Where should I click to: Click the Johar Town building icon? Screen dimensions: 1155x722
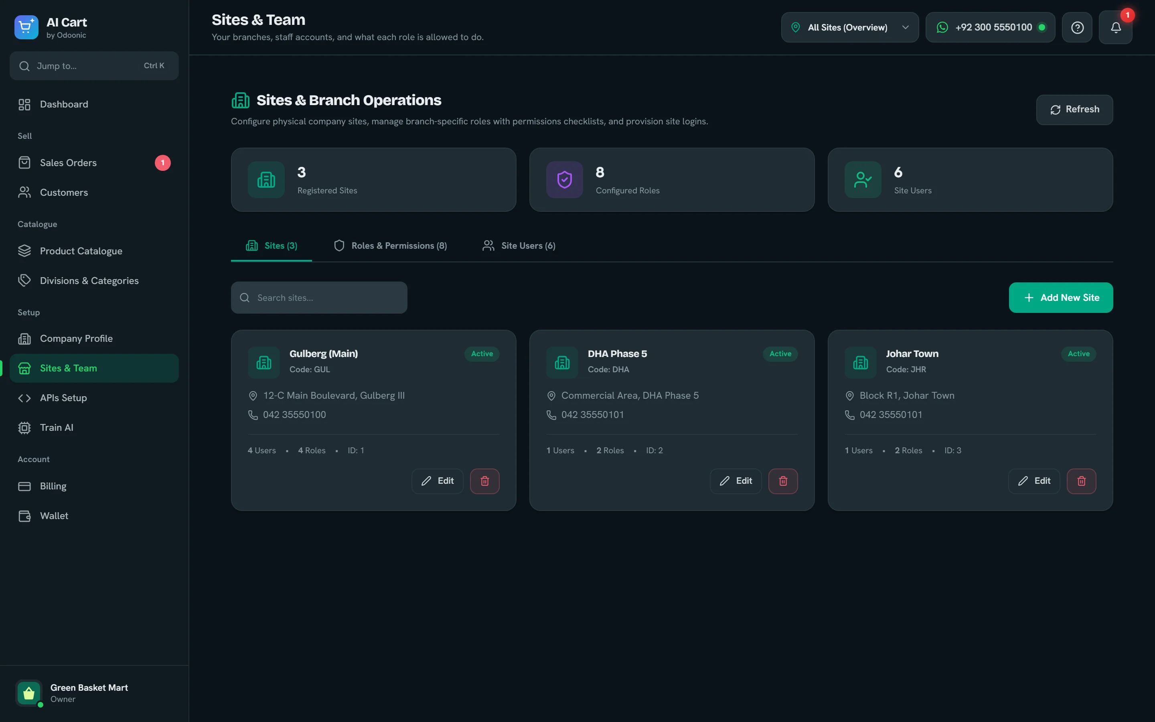point(861,363)
